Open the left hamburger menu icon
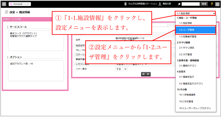 point(4,4)
